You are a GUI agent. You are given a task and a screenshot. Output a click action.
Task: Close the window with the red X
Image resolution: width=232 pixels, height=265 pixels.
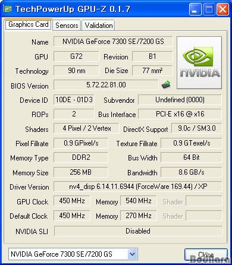[223, 9]
